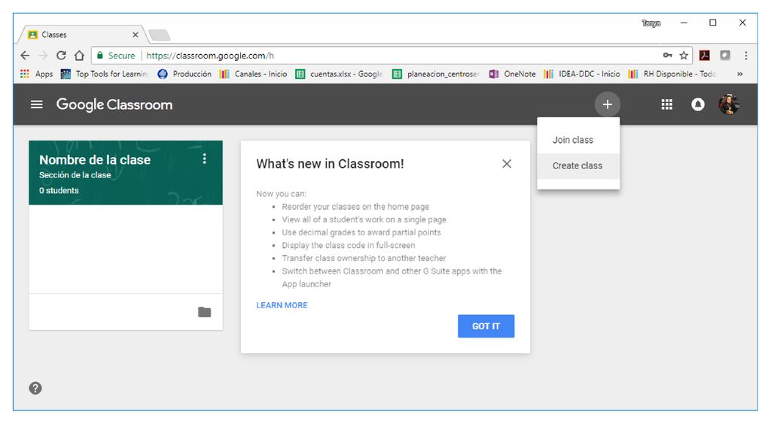Open the class Drive folder icon
771x433 pixels.
205,312
